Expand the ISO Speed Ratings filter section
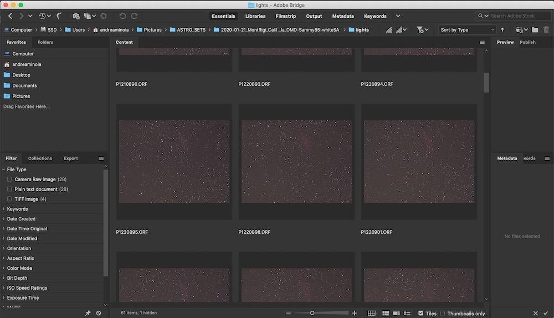The image size is (554, 318). pos(3,288)
